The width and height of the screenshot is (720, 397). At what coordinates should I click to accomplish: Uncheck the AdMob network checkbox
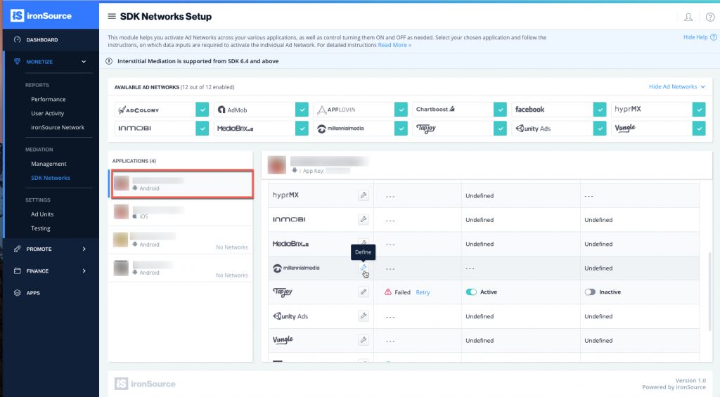click(x=302, y=110)
